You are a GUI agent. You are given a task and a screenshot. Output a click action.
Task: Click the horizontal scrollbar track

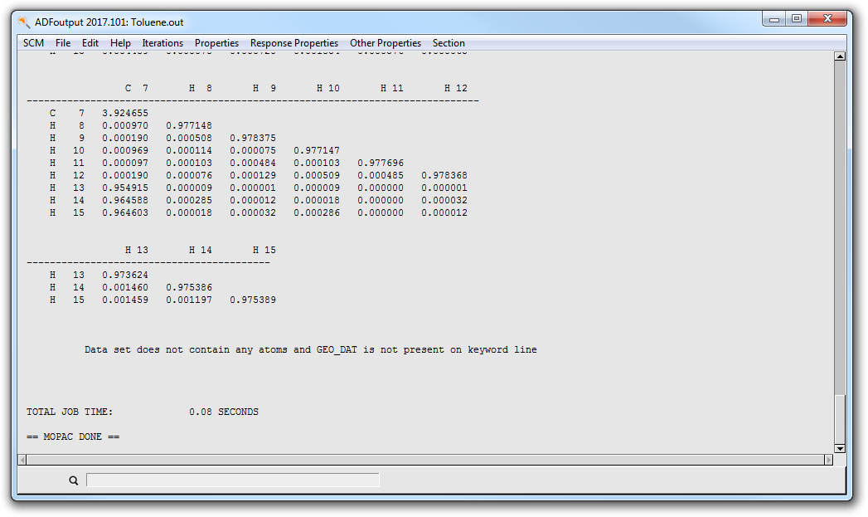click(x=425, y=460)
